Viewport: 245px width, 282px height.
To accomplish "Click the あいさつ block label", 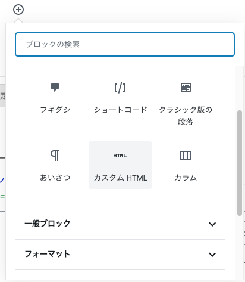I will 55,178.
